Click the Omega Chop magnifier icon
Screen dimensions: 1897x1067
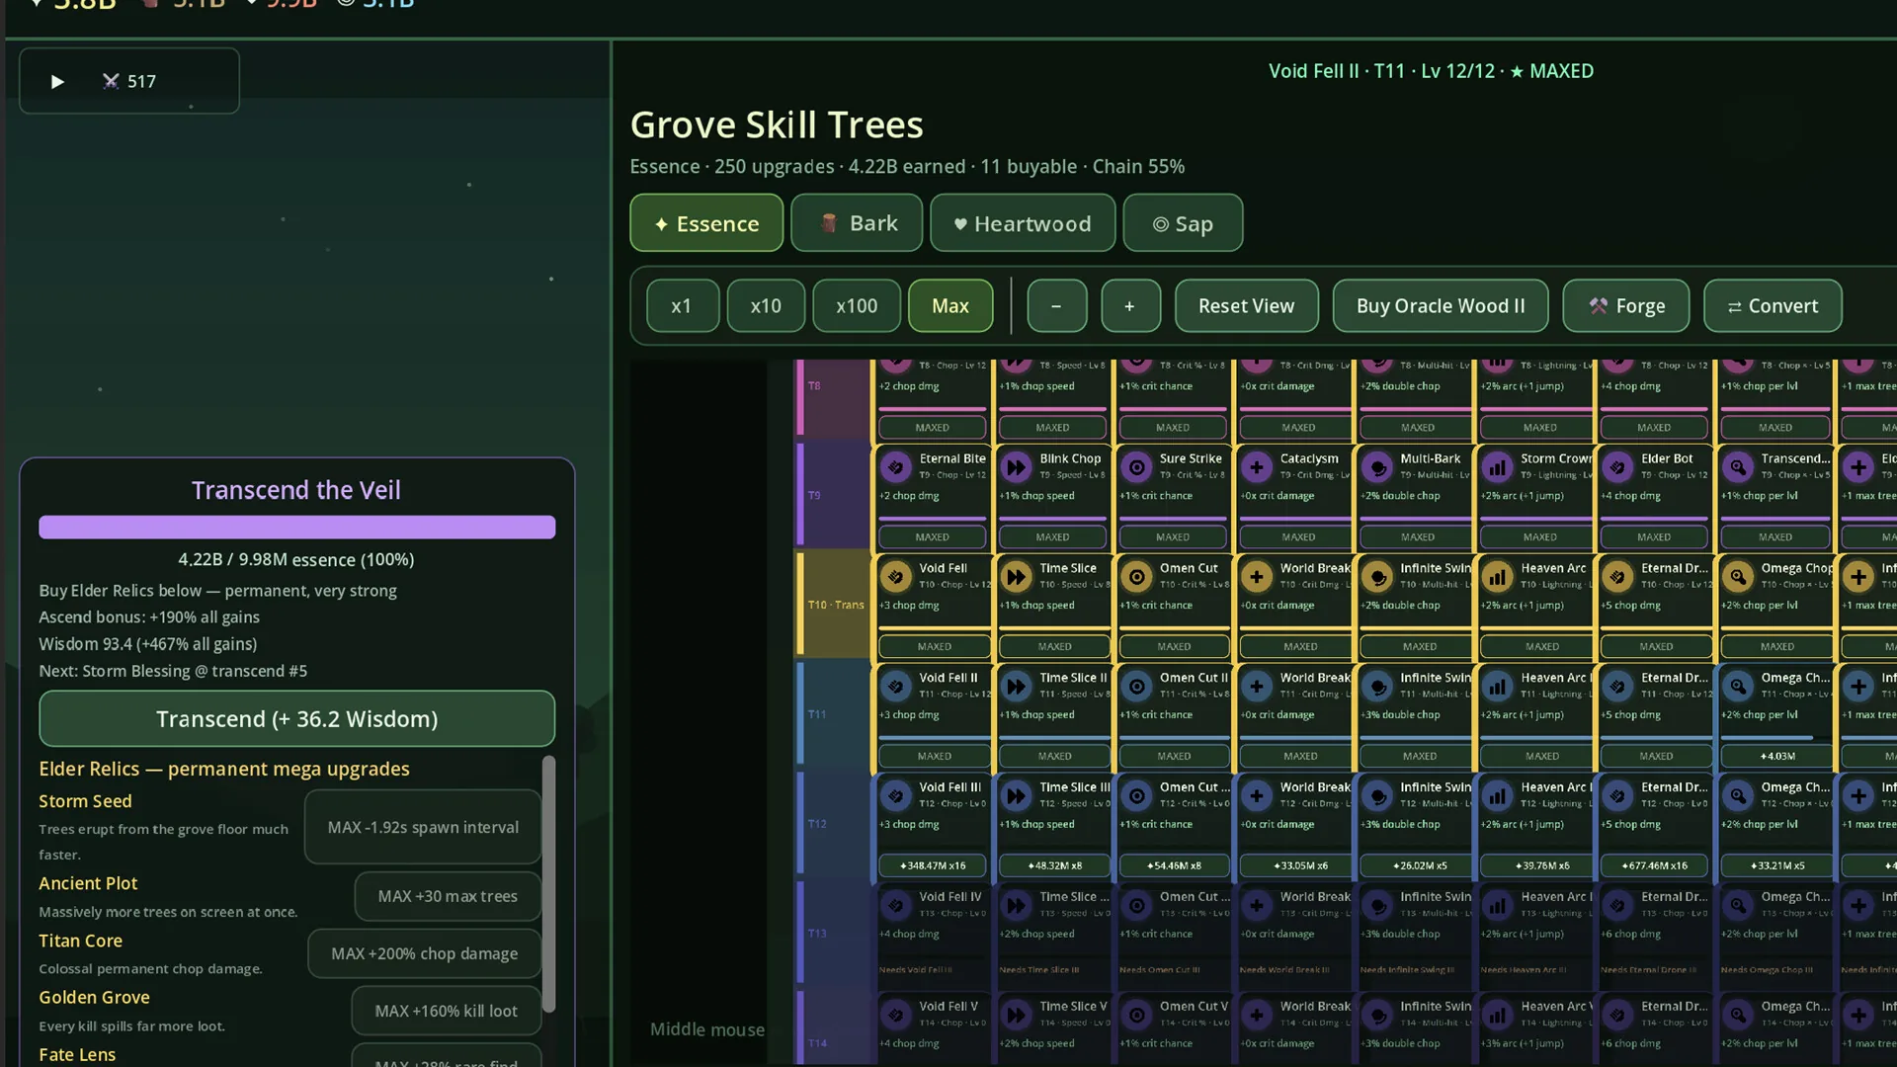1738,576
